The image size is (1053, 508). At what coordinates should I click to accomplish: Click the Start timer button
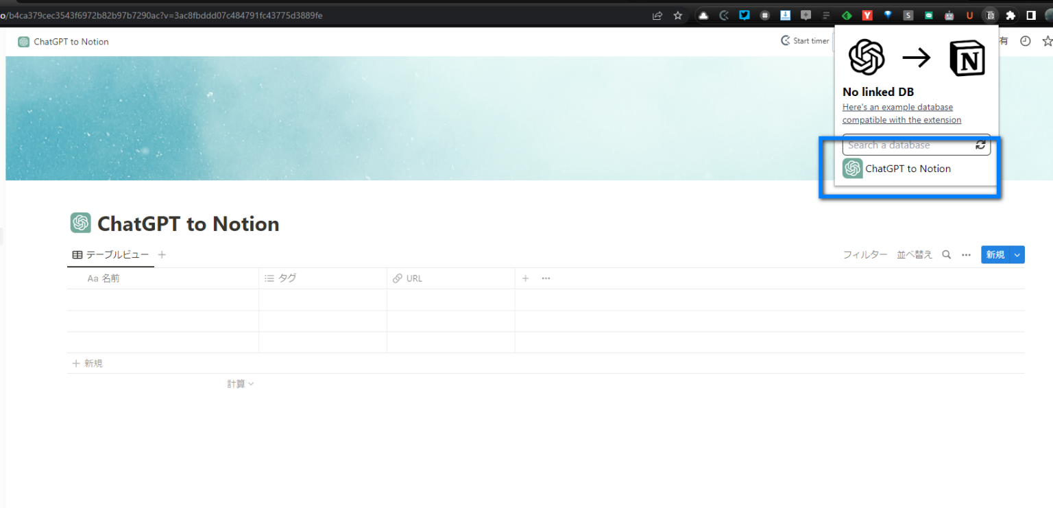[805, 41]
